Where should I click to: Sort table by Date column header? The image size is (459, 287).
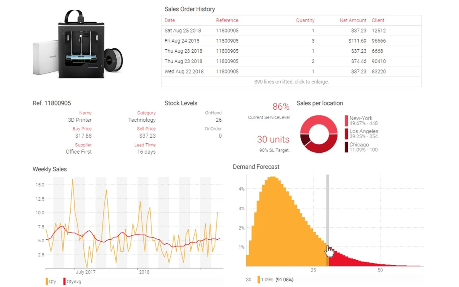tap(170, 20)
